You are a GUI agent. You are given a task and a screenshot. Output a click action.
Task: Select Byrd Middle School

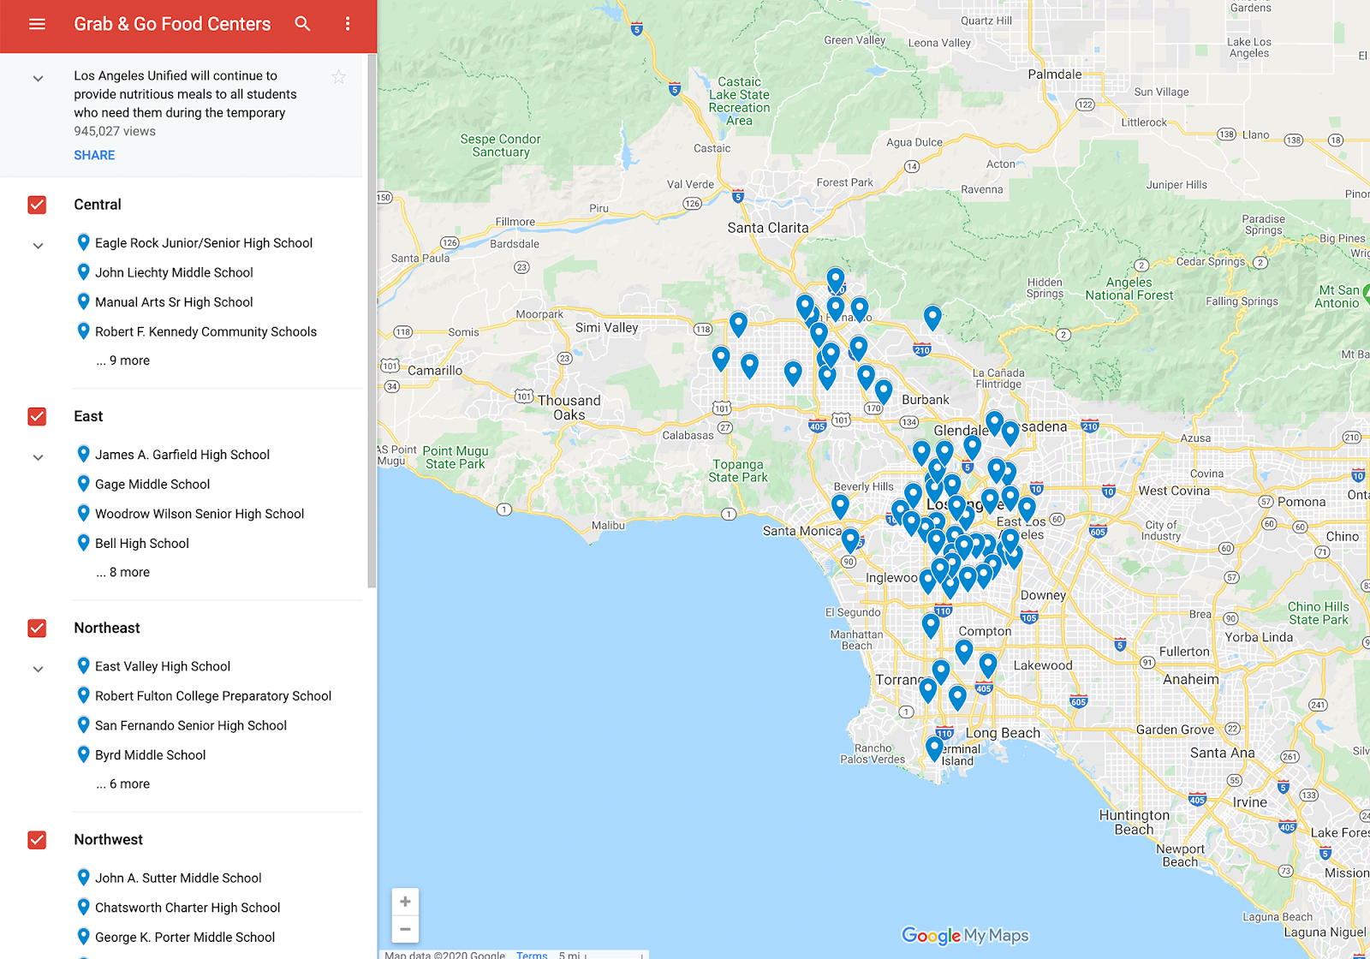pos(151,754)
